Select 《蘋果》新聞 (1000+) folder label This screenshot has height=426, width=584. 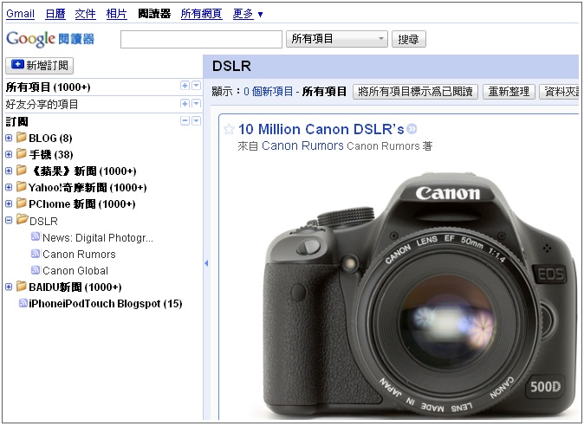coord(82,171)
